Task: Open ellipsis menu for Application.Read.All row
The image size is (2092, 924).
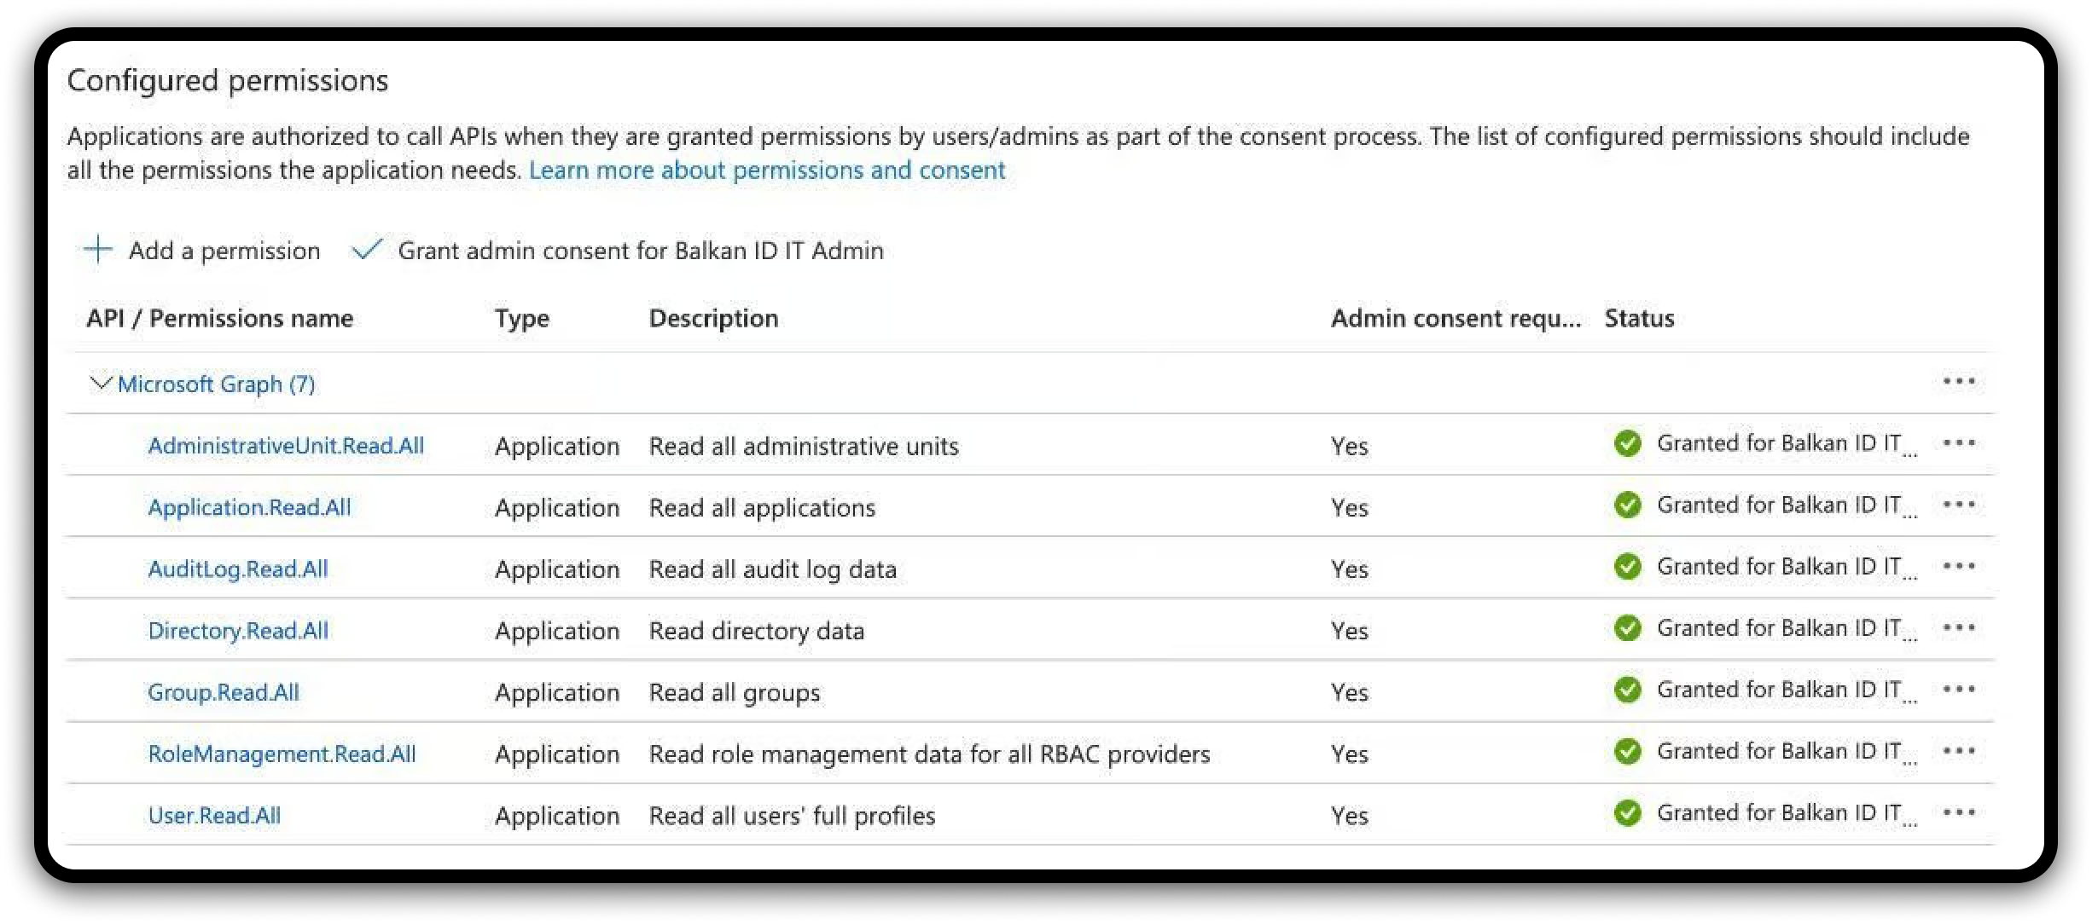Action: [1959, 505]
